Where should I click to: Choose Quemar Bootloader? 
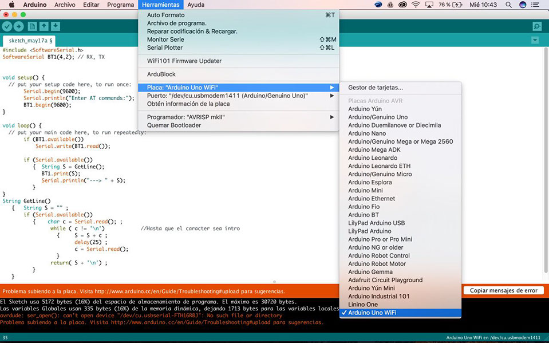pos(239,125)
